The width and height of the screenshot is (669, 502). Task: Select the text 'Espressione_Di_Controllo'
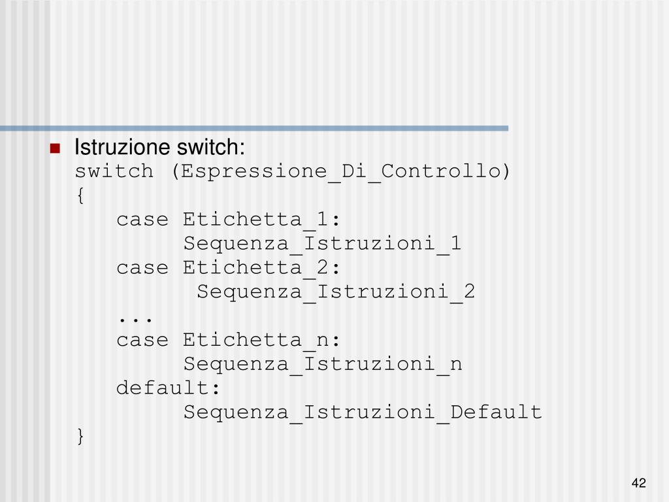pos(340,172)
